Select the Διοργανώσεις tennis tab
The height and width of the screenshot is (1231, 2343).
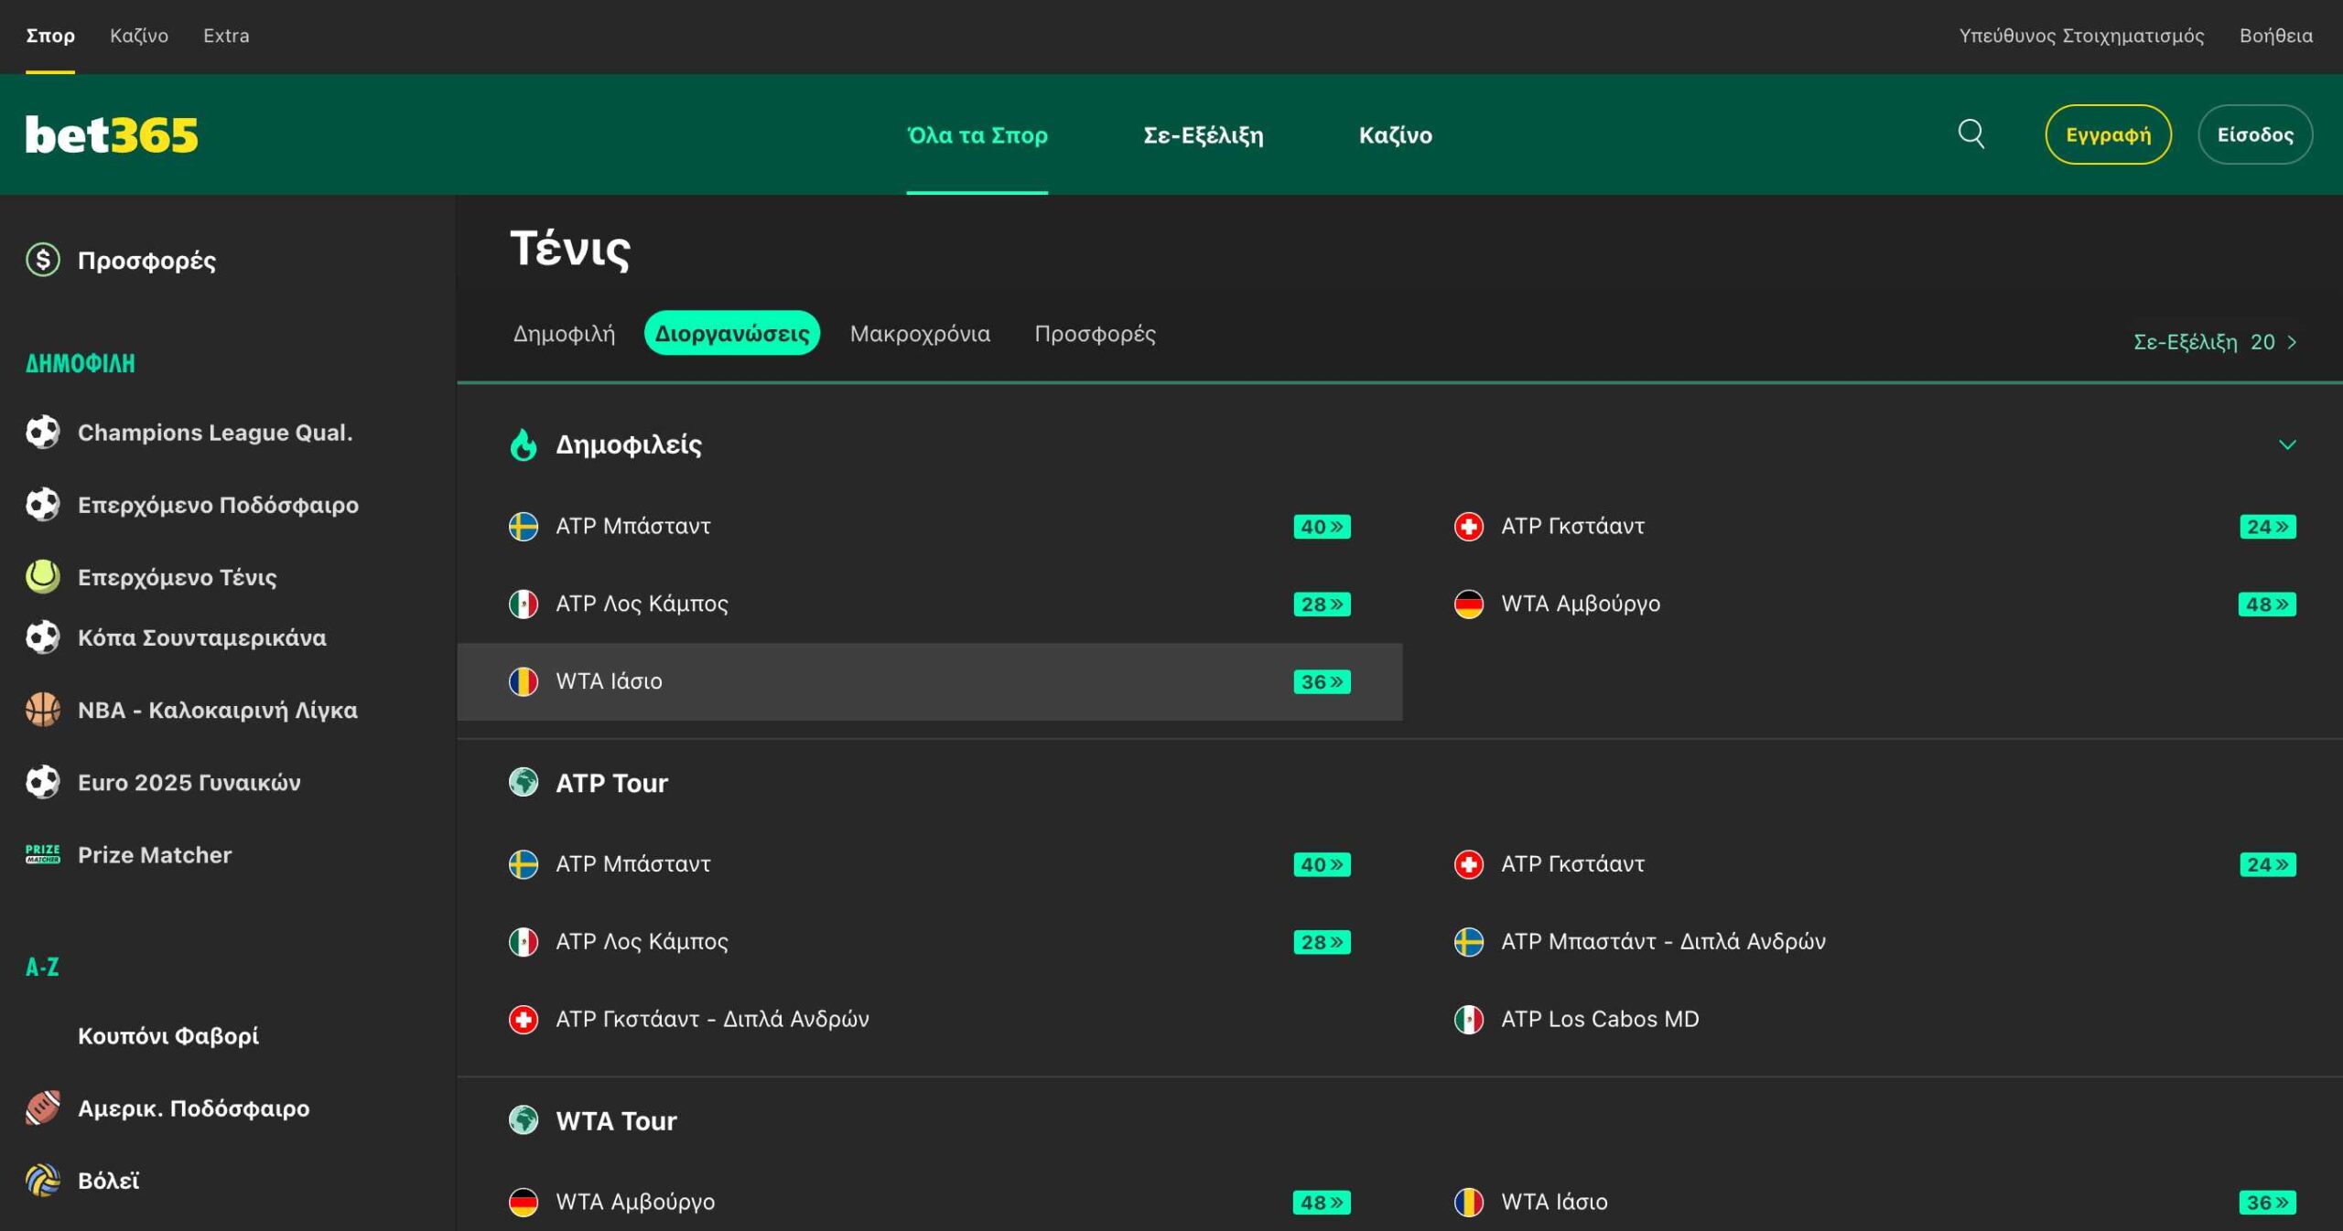(732, 333)
